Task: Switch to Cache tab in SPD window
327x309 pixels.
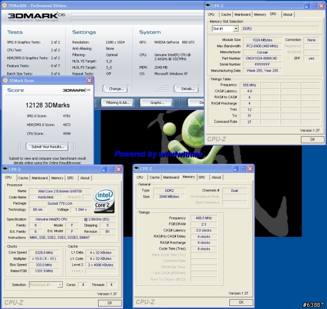Action: (226, 14)
